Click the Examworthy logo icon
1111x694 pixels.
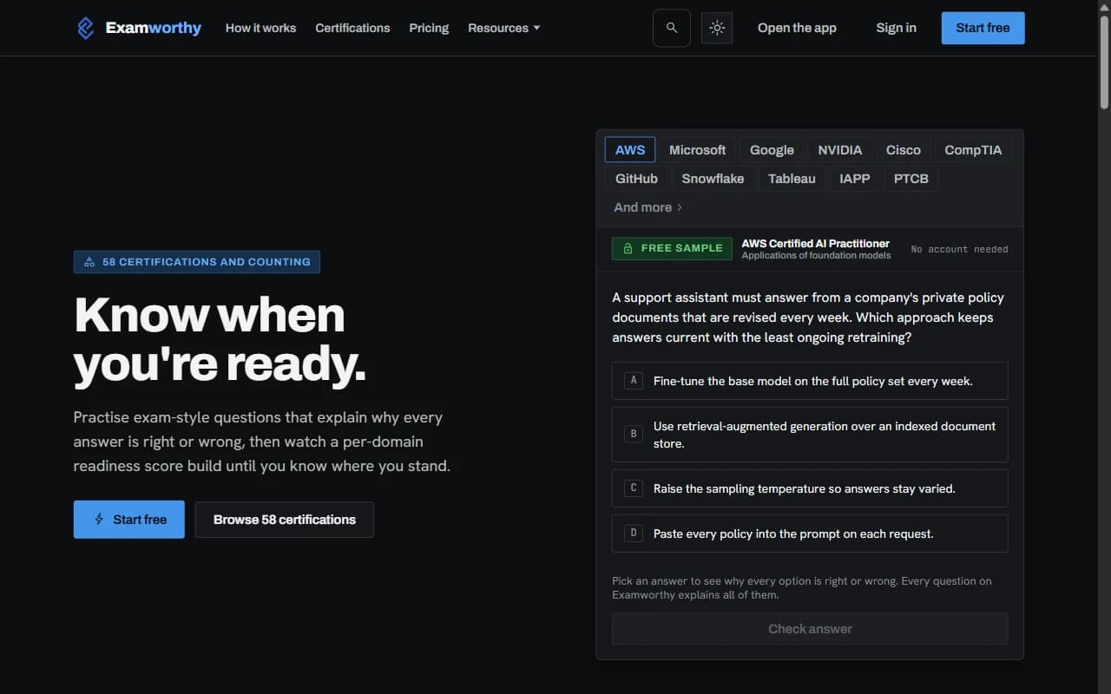point(85,28)
